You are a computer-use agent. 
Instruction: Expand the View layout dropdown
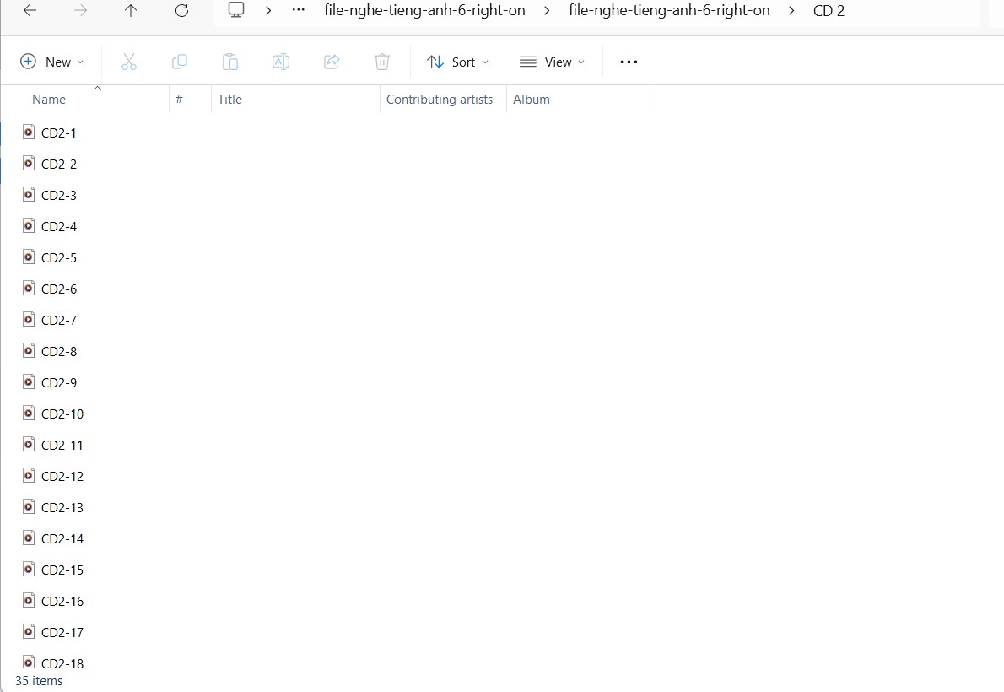click(552, 62)
